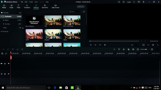Click the delete trash icon
Image resolution: width=161 pixels, height=90 pixels.
pos(13,49)
